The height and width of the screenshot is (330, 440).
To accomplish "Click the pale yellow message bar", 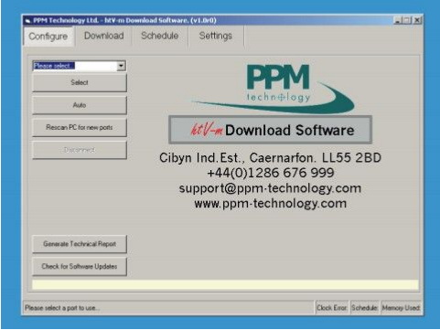I will coord(225,285).
